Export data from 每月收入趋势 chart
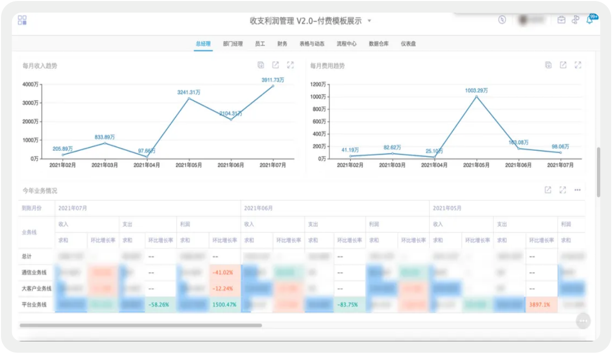Image resolution: width=613 pixels, height=354 pixels. [x=261, y=65]
